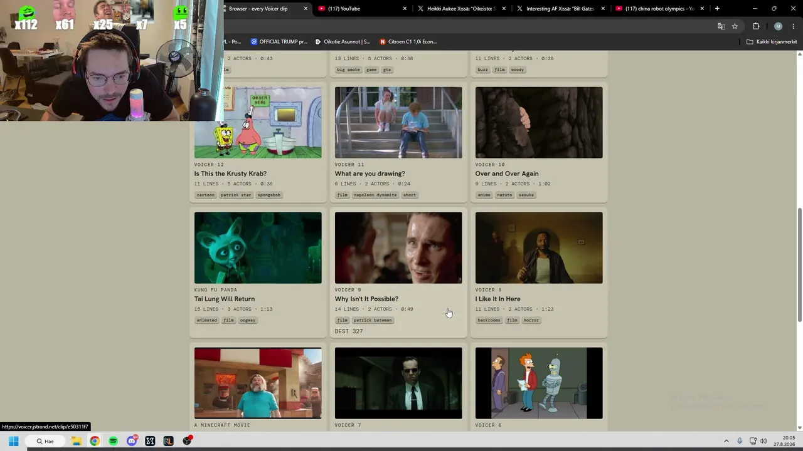Open the Kaikki kirjanmerkit bookmarks folder
This screenshot has width=803, height=451.
pos(772,42)
